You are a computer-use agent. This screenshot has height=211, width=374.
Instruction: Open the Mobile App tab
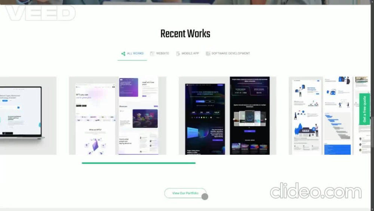pos(187,54)
